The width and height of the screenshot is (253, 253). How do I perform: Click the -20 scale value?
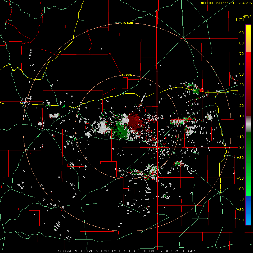click(240, 147)
